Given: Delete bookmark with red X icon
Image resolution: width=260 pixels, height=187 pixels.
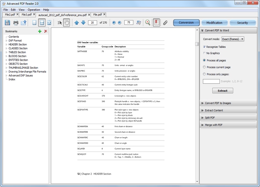Looking at the screenshot, I should pyautogui.click(x=46, y=31).
